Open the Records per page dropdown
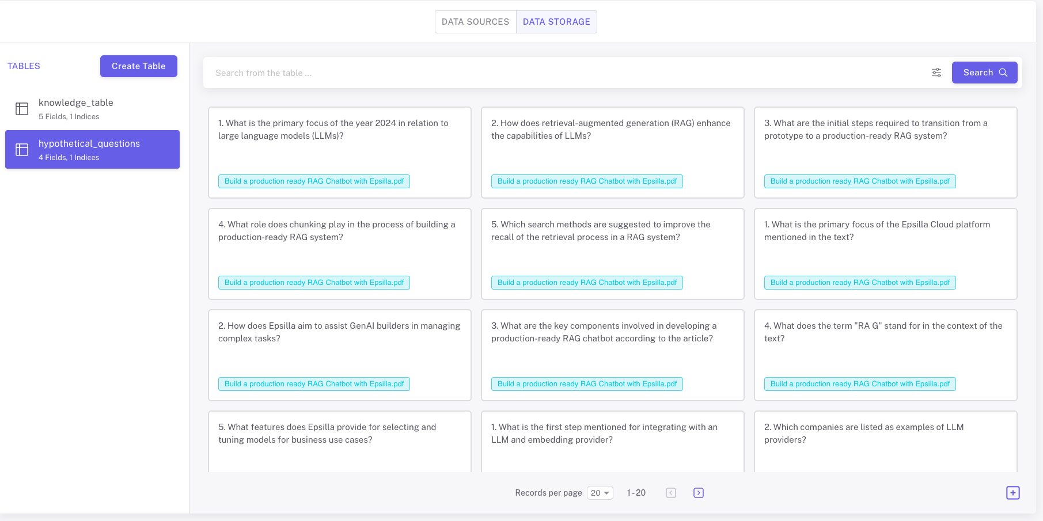 click(600, 493)
